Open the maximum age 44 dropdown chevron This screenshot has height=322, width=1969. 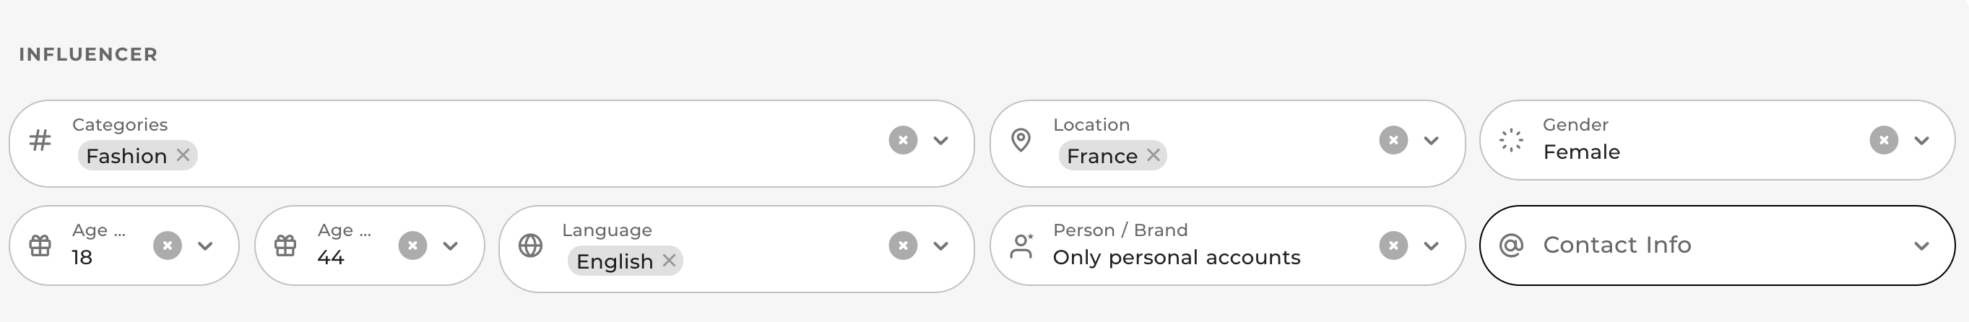(451, 246)
